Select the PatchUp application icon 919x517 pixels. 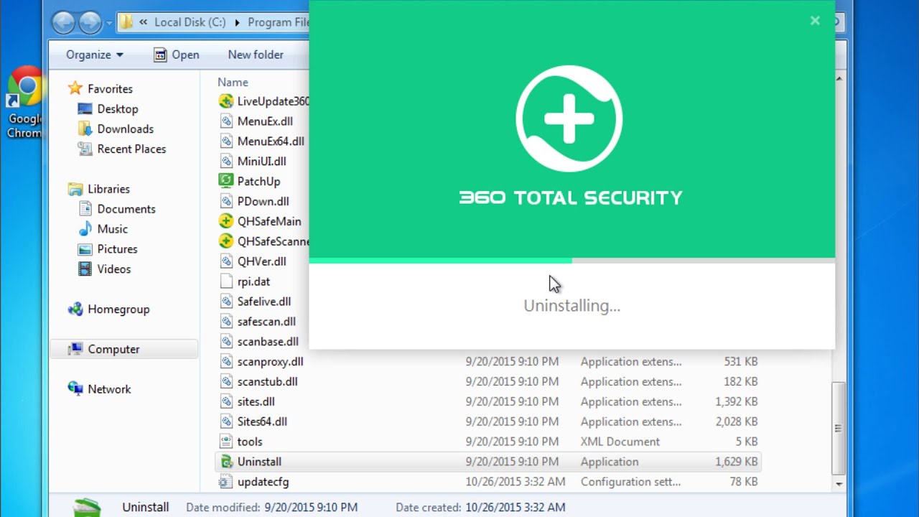(226, 182)
